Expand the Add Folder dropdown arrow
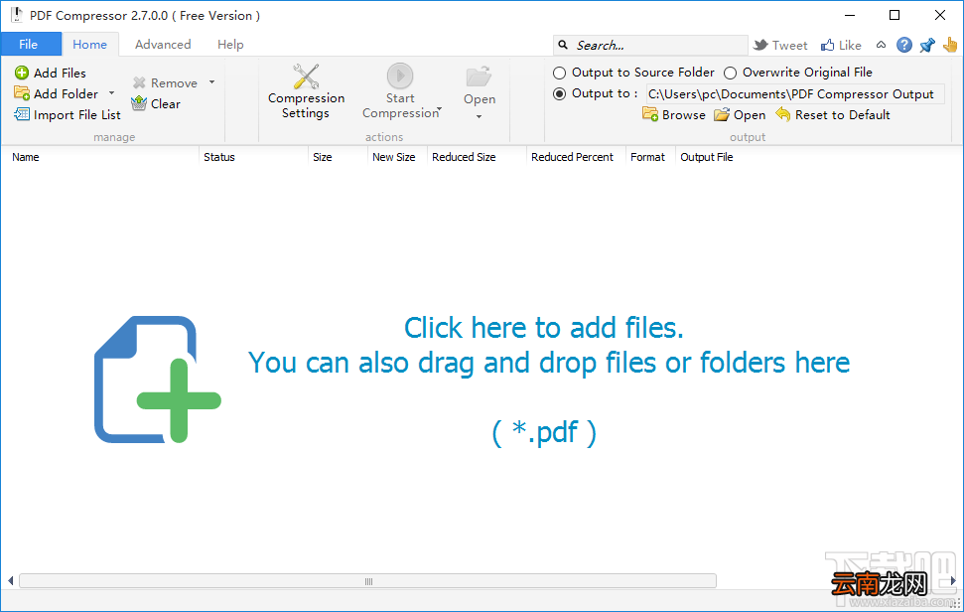 pos(111,93)
